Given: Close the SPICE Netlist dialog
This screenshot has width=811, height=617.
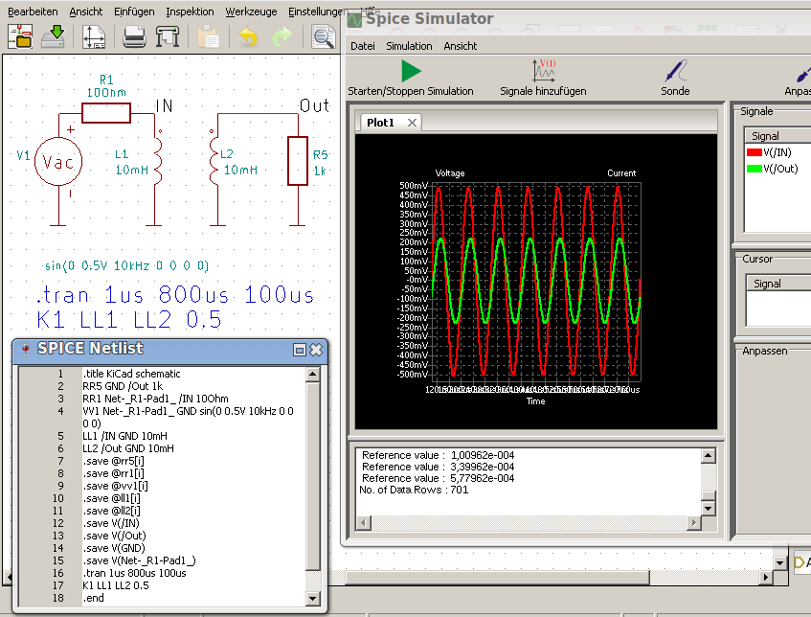Looking at the screenshot, I should [316, 350].
